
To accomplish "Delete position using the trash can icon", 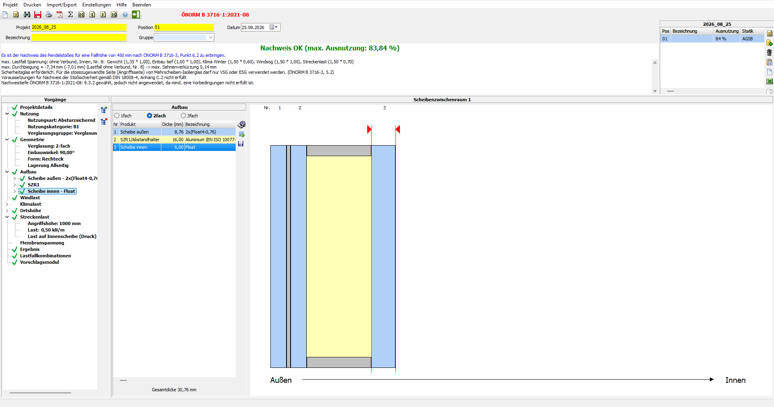I will point(770,52).
